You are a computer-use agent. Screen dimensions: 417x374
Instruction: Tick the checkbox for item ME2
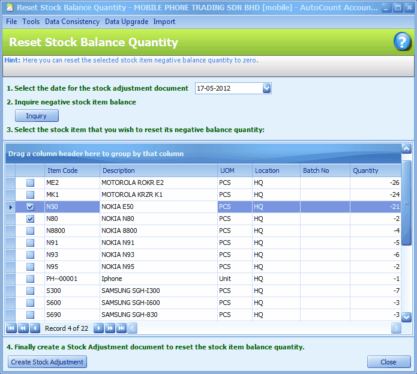tap(31, 182)
